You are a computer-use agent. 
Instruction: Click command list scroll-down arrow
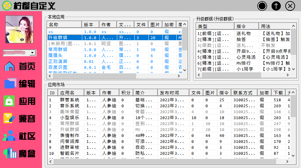pyautogui.click(x=294, y=69)
